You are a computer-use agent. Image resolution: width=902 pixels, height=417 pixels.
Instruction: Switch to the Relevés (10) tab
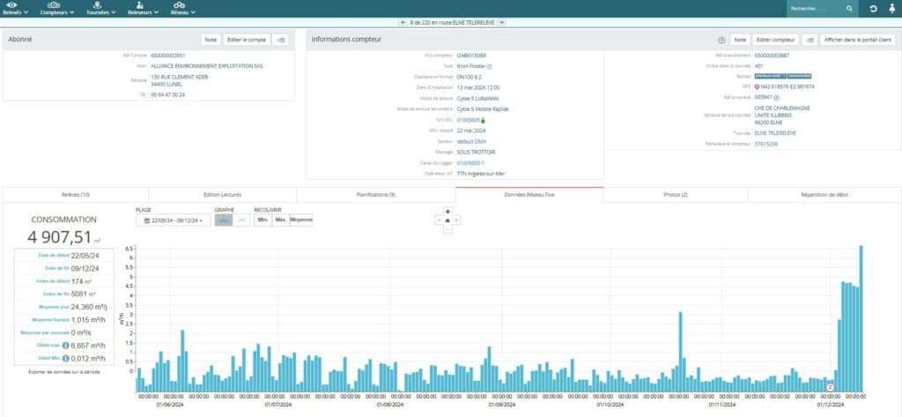[76, 195]
